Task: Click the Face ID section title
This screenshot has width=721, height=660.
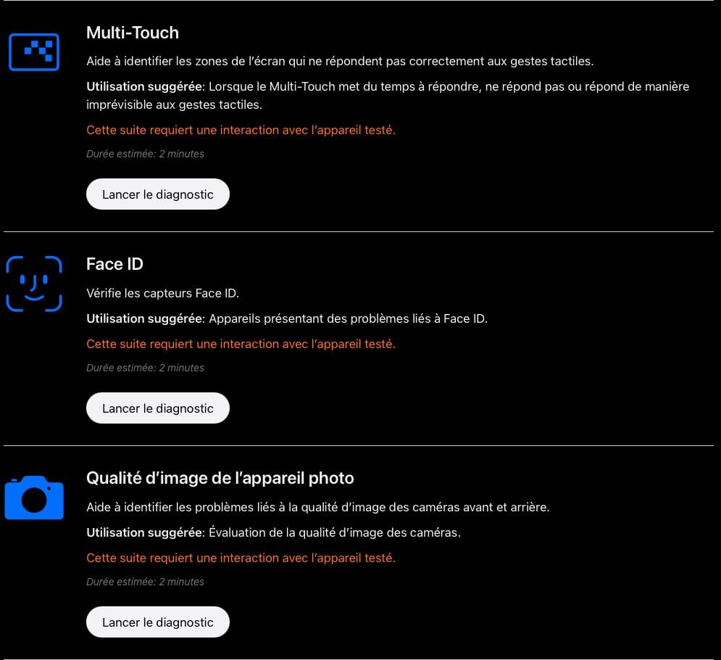Action: pyautogui.click(x=114, y=264)
